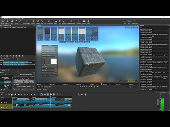
Task: Click the timeline cut scissors icon
Action: coord(6,95)
